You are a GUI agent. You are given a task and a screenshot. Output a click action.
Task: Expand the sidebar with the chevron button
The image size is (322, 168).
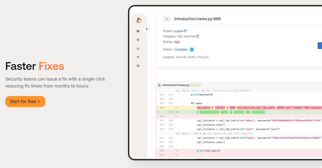tap(147, 29)
